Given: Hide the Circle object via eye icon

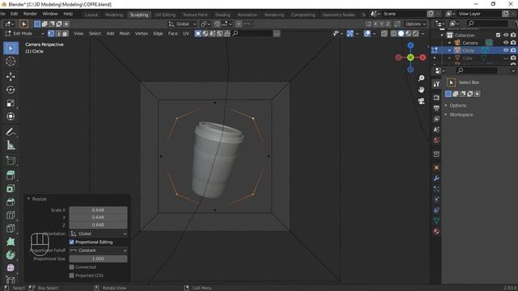Looking at the screenshot, I should [x=506, y=50].
